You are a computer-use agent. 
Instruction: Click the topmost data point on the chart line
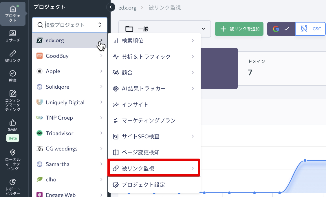coord(305,160)
